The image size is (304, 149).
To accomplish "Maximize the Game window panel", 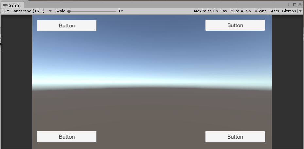I will [295, 4].
